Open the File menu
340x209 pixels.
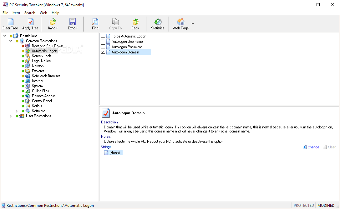[5, 13]
